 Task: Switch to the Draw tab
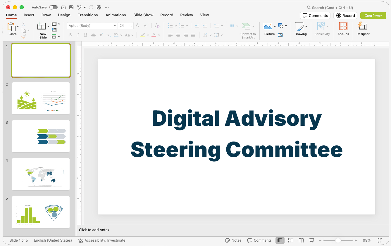tap(46, 15)
